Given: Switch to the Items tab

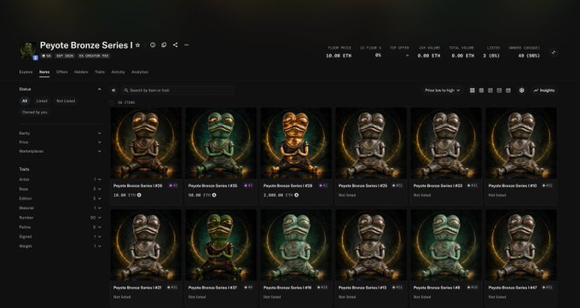Looking at the screenshot, I should tap(44, 73).
